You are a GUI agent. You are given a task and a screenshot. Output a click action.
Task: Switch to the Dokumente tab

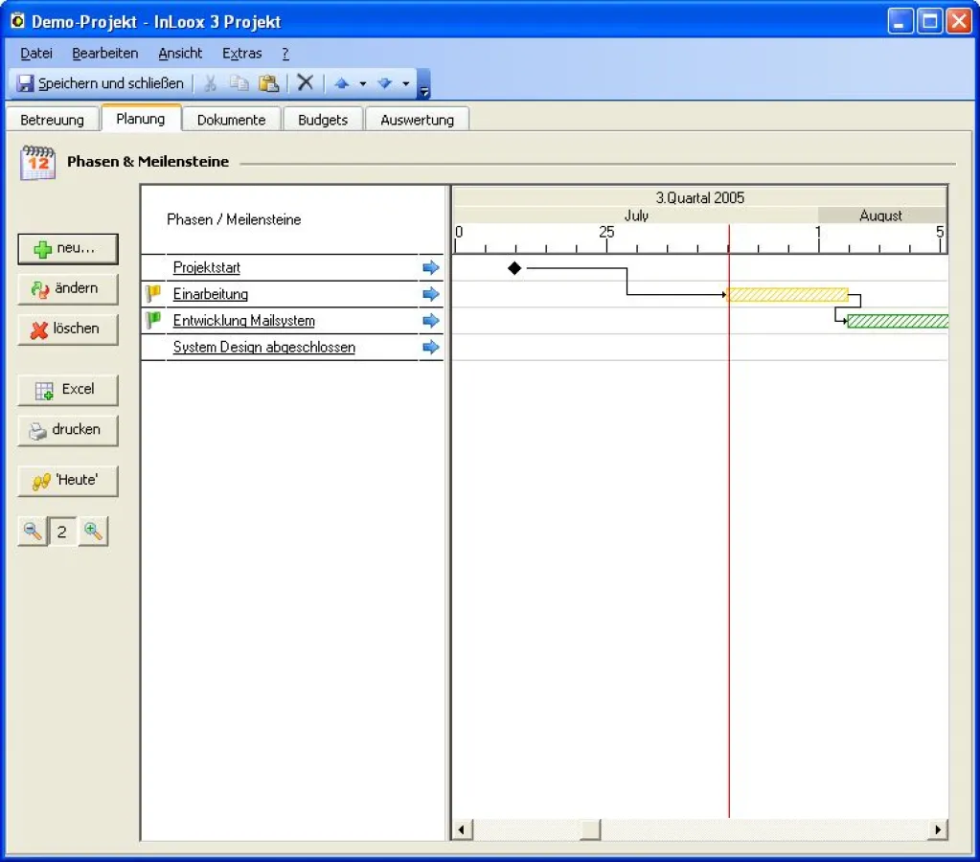pos(231,120)
